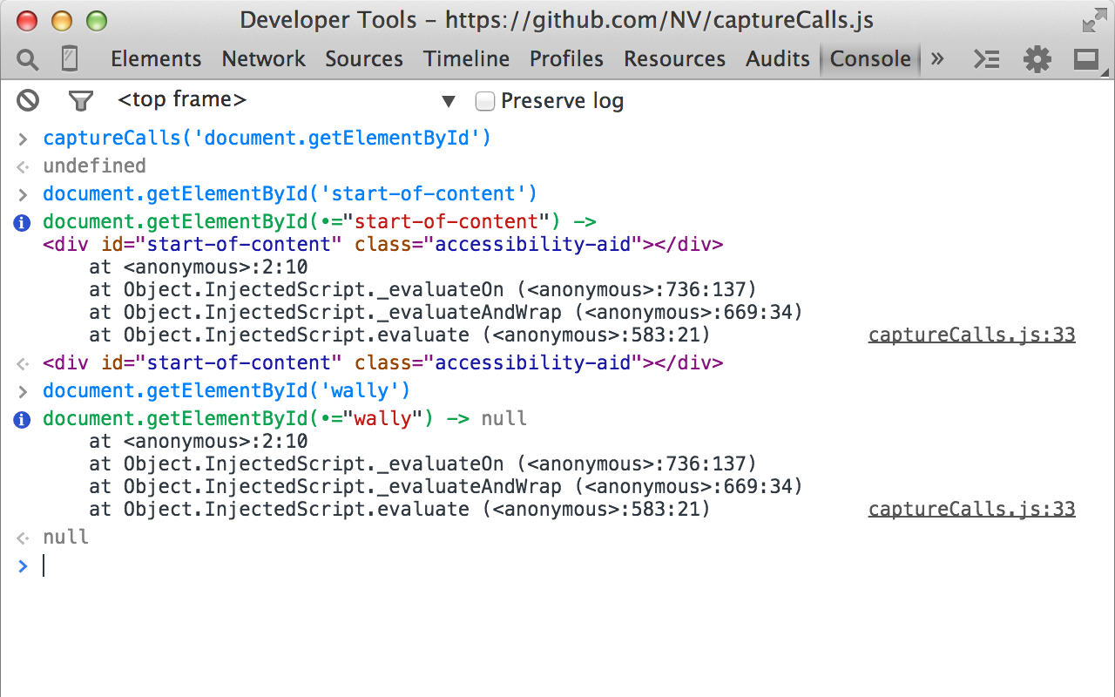The width and height of the screenshot is (1115, 697).
Task: Select the Resources tab
Action: (x=674, y=58)
